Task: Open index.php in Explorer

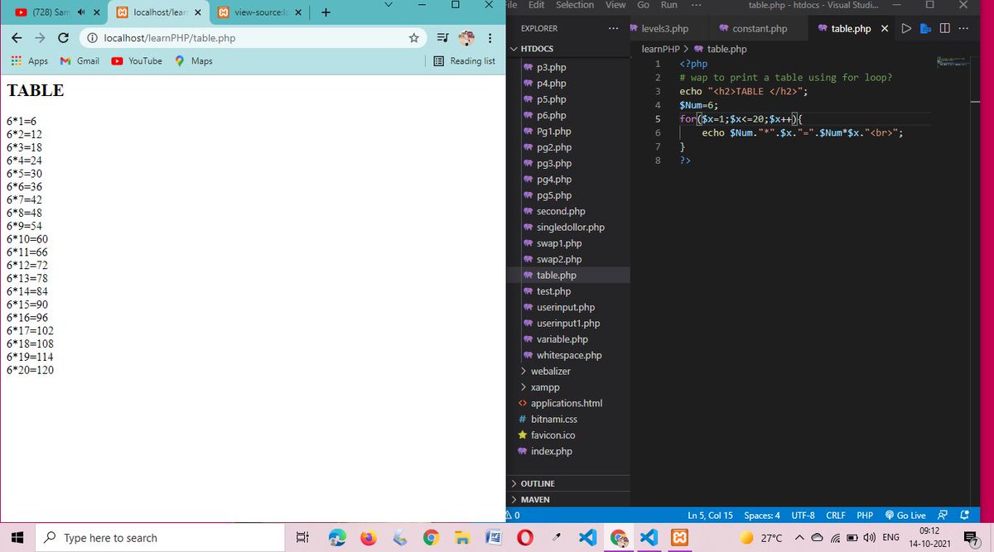Action: click(551, 451)
